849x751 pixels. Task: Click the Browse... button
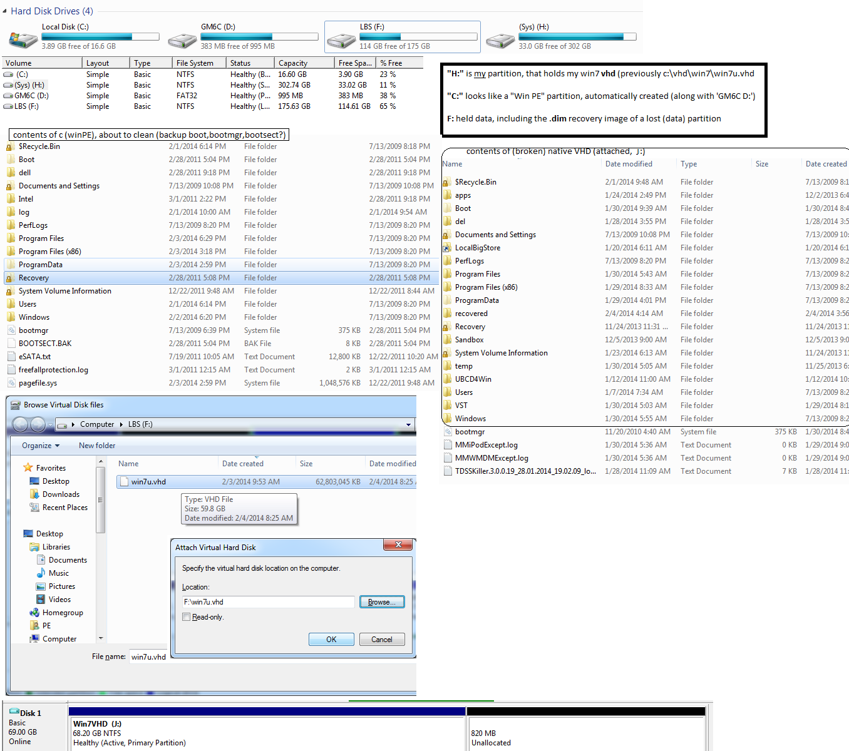coord(382,602)
